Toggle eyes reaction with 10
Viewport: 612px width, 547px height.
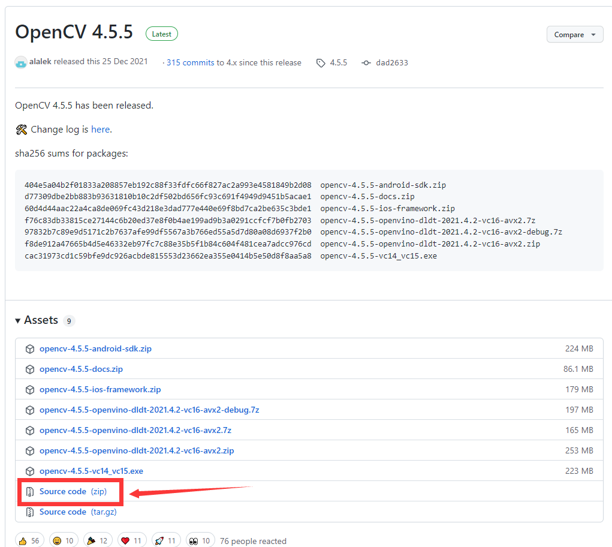click(x=200, y=540)
